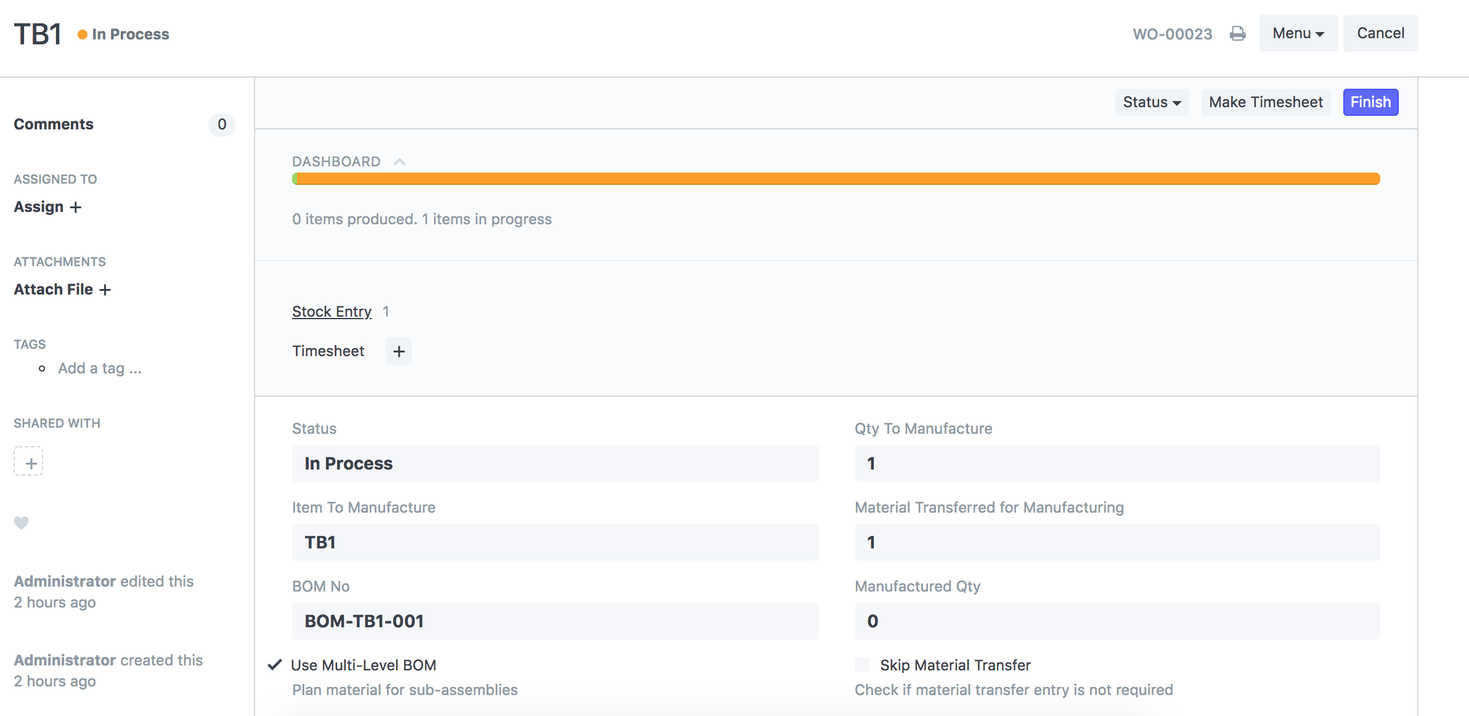Click the Add a tag field
The width and height of the screenshot is (1469, 716).
(x=100, y=368)
